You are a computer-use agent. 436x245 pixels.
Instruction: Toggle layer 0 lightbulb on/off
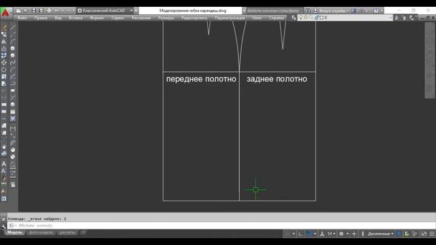tap(300, 18)
